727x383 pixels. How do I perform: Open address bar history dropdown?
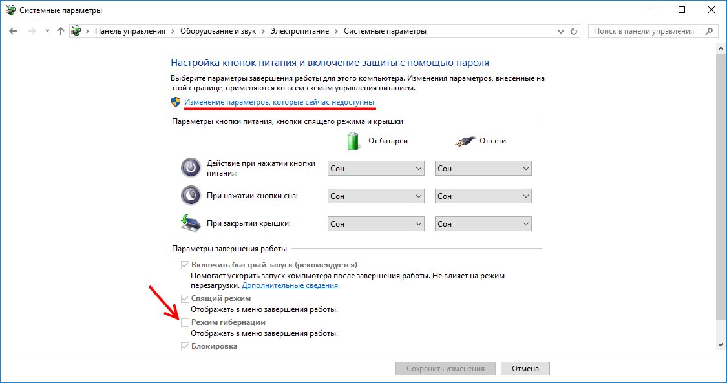pyautogui.click(x=561, y=32)
